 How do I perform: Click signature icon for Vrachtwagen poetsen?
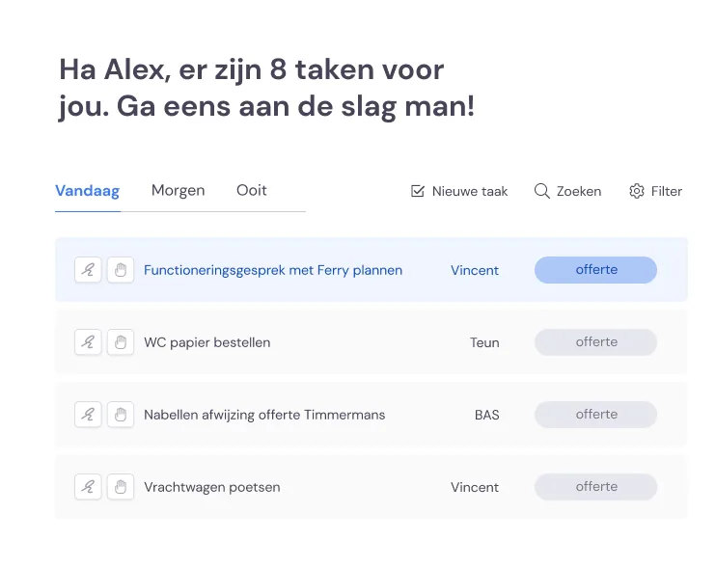(x=88, y=487)
